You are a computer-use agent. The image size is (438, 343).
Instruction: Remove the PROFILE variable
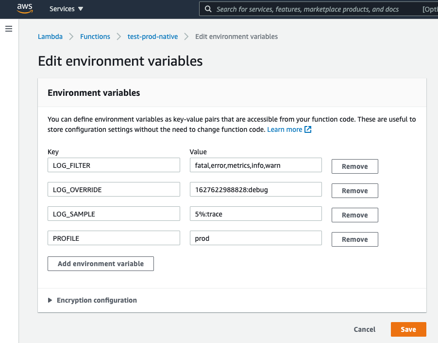click(354, 239)
